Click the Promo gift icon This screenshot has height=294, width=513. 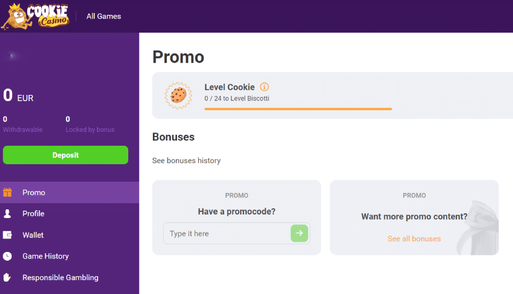[x=8, y=192]
